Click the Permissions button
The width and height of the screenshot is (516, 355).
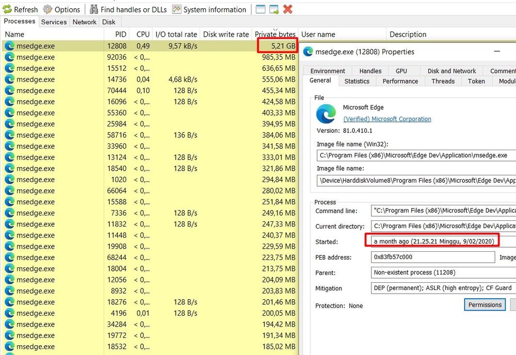(485, 305)
